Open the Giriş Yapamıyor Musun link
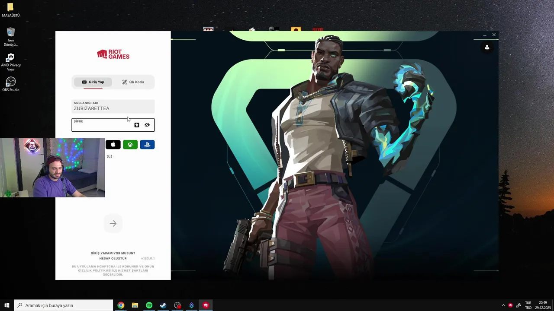This screenshot has width=554, height=311. click(113, 253)
